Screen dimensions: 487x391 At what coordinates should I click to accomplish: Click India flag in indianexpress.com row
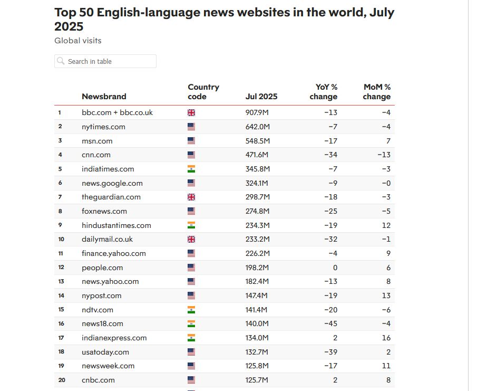191,338
